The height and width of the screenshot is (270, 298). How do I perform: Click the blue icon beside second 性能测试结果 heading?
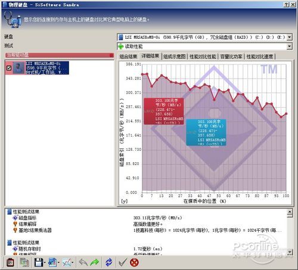click(10, 243)
